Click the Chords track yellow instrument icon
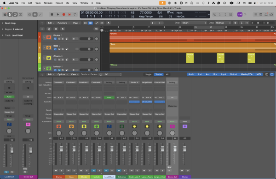Viewport: 276px width, 179px height. tap(49, 58)
